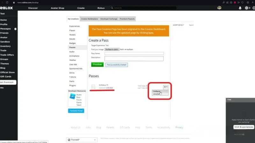The image size is (255, 143).
Task: Click the Roblox Studio logo icon
Action: [73, 96]
